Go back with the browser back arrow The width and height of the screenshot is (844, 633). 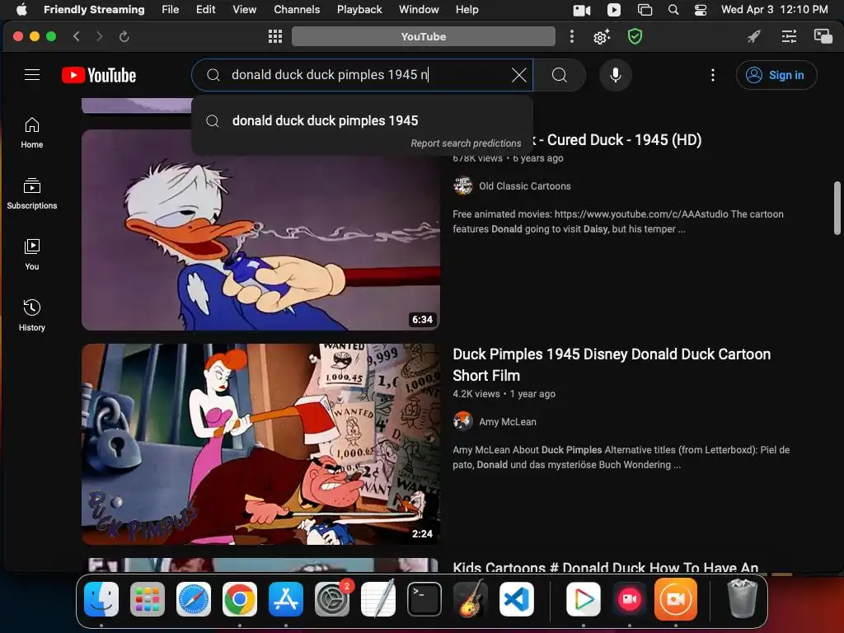[x=77, y=36]
